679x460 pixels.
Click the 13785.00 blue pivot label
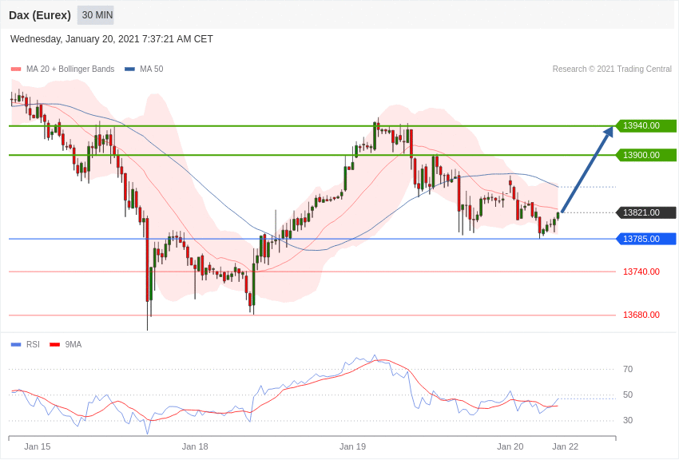click(645, 239)
